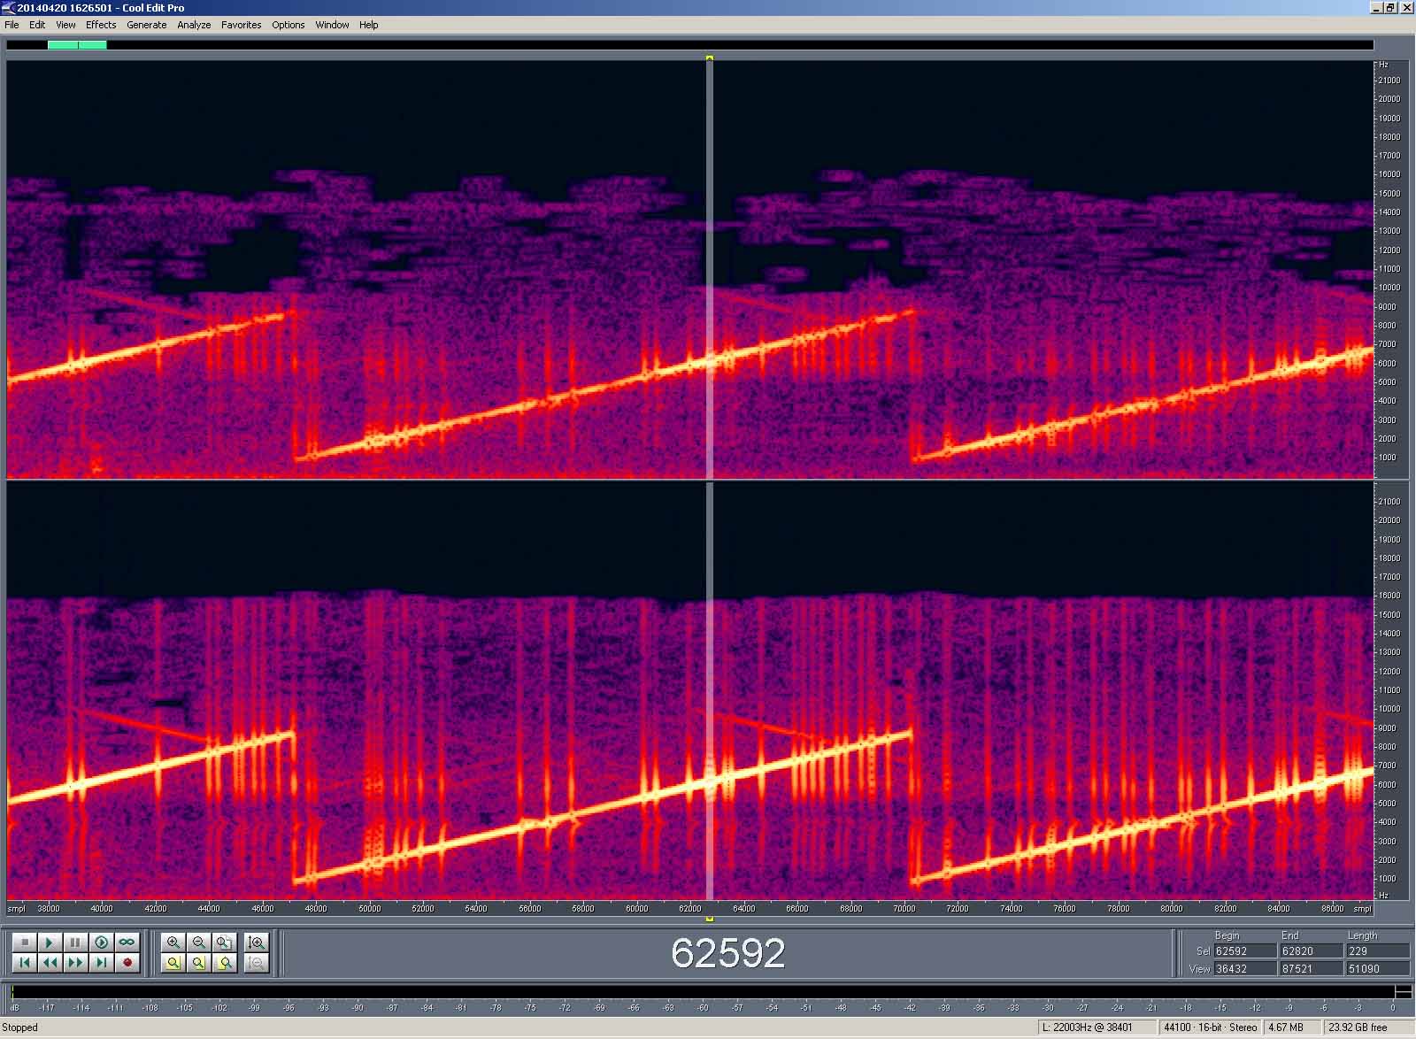Go to end with skip-forward button
This screenshot has width=1416, height=1039.
pyautogui.click(x=101, y=962)
